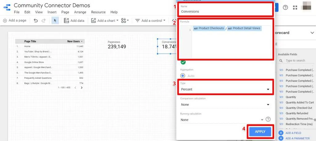Open the Help menu
This screenshot has width=316, height=141.
(x=114, y=12)
